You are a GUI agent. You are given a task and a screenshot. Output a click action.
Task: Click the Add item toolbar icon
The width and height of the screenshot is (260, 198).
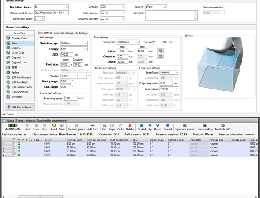[x=93, y=127]
